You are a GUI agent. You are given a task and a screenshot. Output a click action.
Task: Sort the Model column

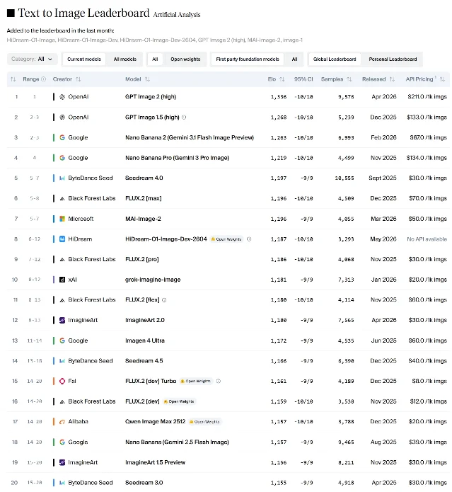point(147,79)
